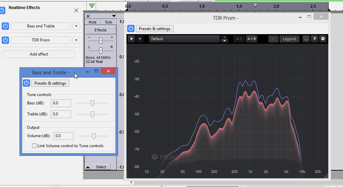Toggle power button inside Bass and Treble window
Image resolution: width=343 pixels, height=187 pixels.
point(26,83)
